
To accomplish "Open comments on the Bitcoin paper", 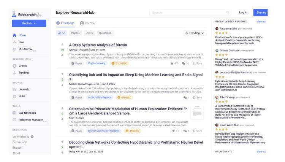I will (x=185, y=64).
